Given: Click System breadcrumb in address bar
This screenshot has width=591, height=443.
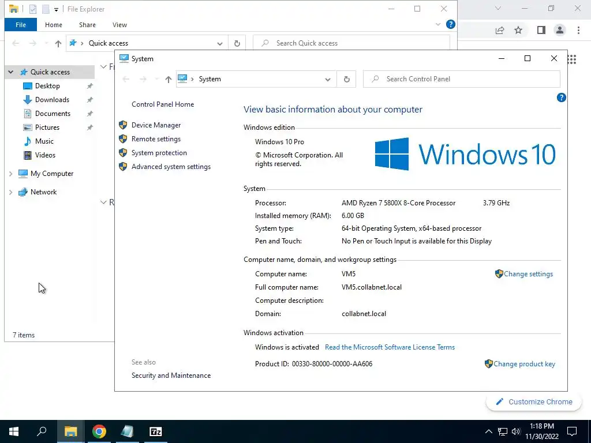Looking at the screenshot, I should coord(210,79).
